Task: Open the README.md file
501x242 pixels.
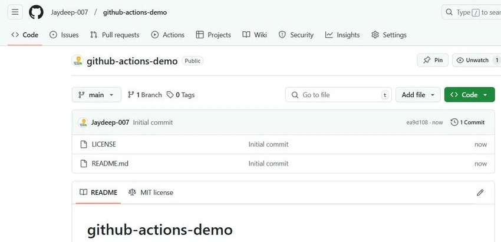Action: coord(110,164)
